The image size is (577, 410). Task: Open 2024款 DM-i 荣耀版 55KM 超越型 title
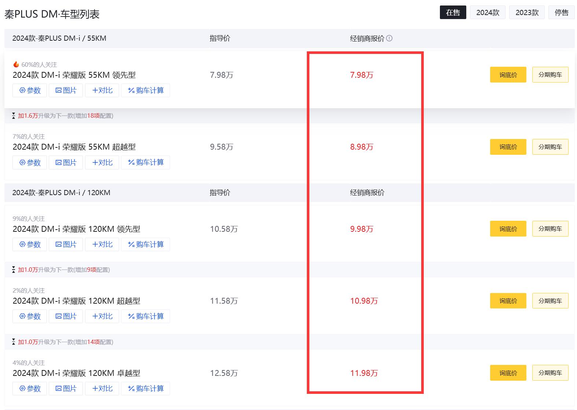point(74,147)
